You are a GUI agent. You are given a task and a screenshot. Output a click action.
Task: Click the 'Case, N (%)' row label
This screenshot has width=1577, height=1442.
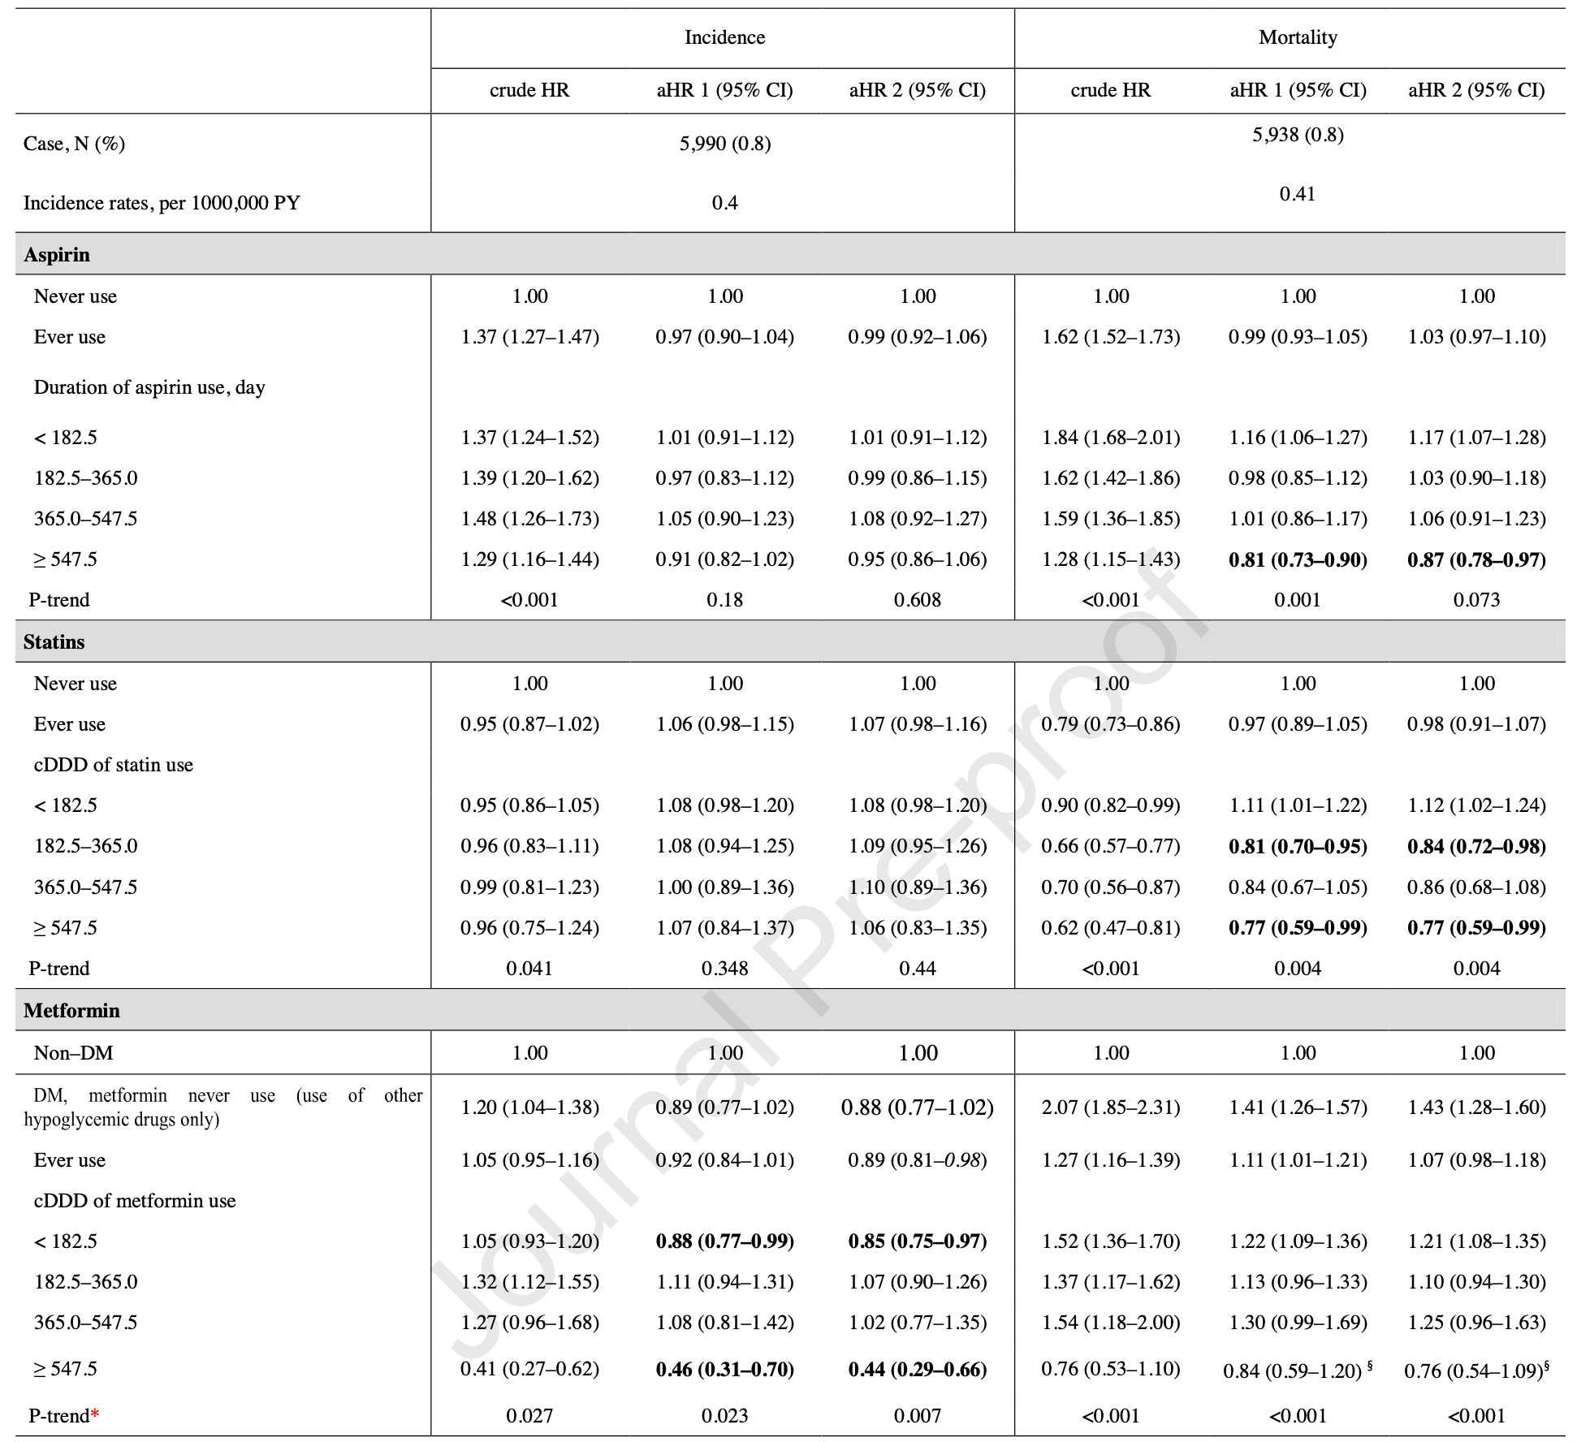pyautogui.click(x=74, y=144)
